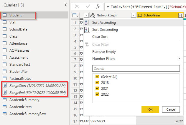Click the Assessment query table icon
Viewport: 186px width, 125px height.
[x=5, y=58]
